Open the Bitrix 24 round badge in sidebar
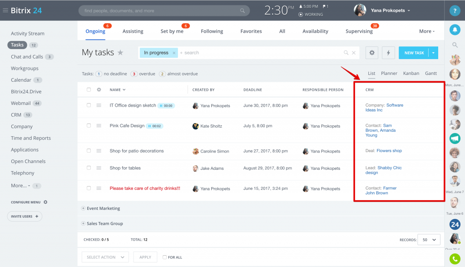The height and width of the screenshot is (267, 465). 455,225
